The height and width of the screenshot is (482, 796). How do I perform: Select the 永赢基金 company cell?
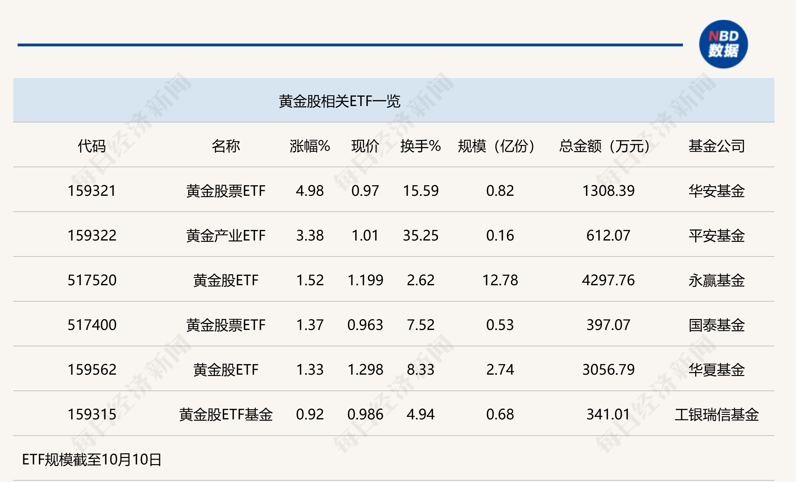(716, 280)
